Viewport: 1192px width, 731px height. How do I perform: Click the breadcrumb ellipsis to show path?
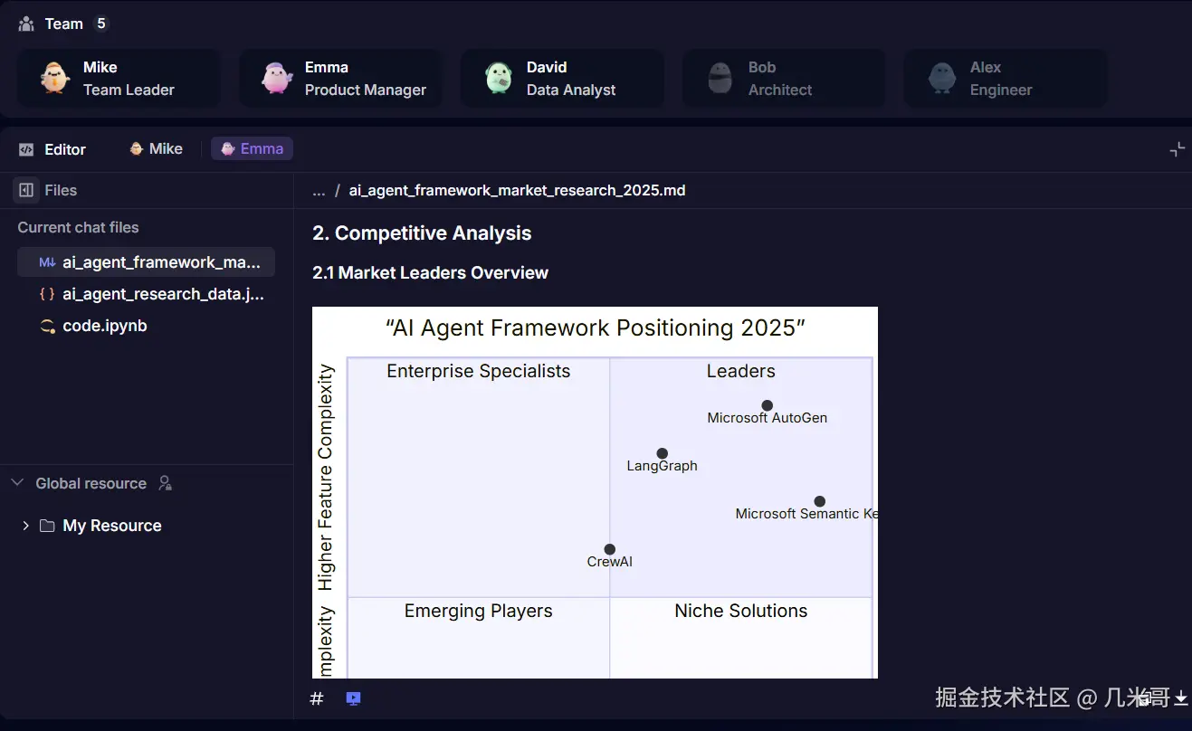(x=319, y=190)
